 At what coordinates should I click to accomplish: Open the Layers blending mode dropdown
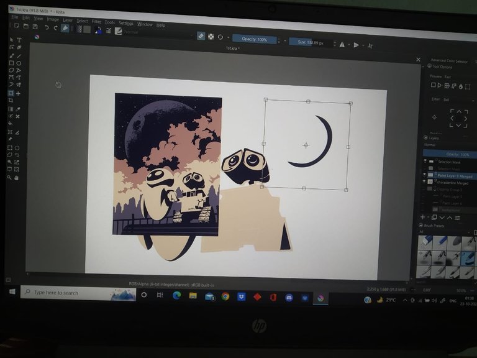(x=449, y=145)
